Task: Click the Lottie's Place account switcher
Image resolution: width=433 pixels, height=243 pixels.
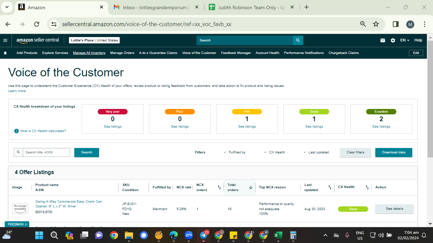Action: click(94, 40)
